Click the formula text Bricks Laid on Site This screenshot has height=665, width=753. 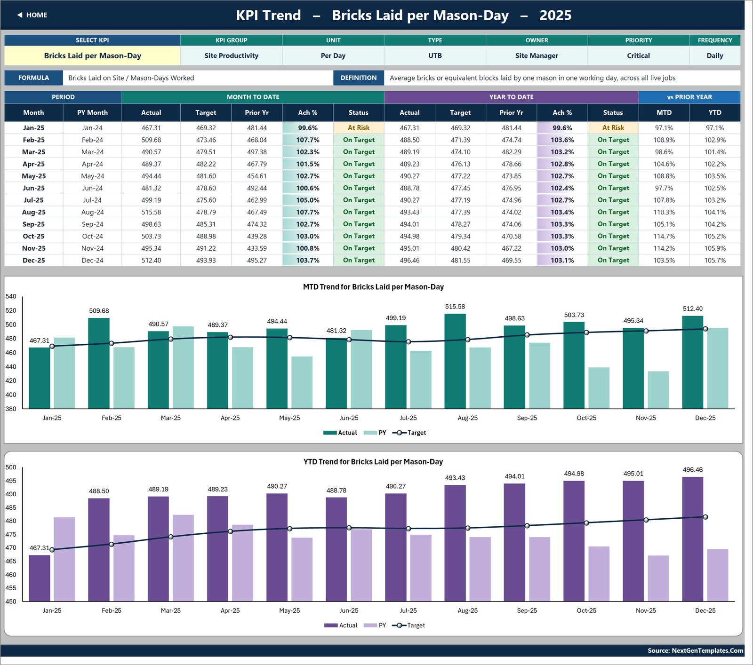tap(131, 78)
